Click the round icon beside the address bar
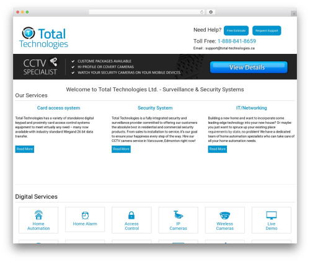The image size is (310, 262). pyautogui.click(x=211, y=12)
